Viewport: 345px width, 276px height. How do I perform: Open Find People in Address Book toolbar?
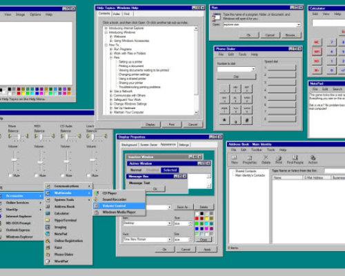[295, 159]
